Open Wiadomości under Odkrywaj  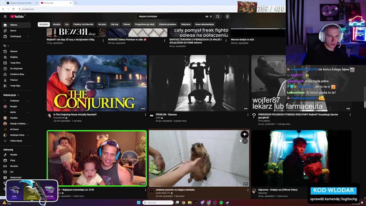point(17,178)
